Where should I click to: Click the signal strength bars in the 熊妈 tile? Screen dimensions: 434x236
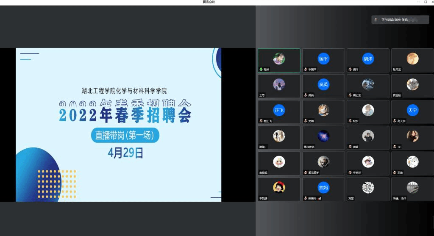320,198
